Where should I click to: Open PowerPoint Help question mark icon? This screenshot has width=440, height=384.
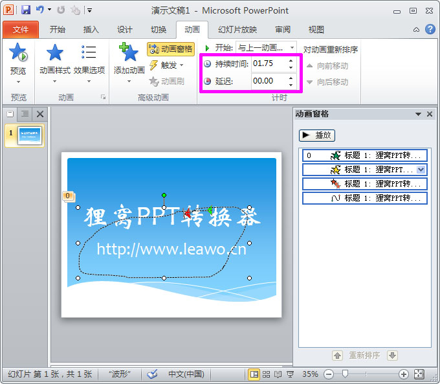pyautogui.click(x=430, y=29)
